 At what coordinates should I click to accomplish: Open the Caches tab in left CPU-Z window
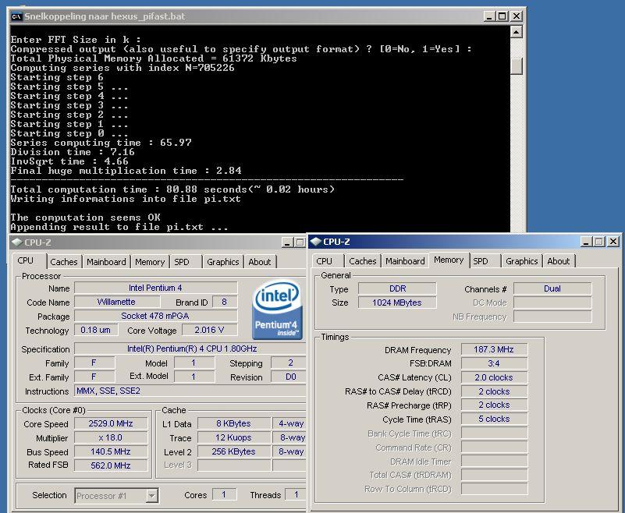pyautogui.click(x=64, y=262)
